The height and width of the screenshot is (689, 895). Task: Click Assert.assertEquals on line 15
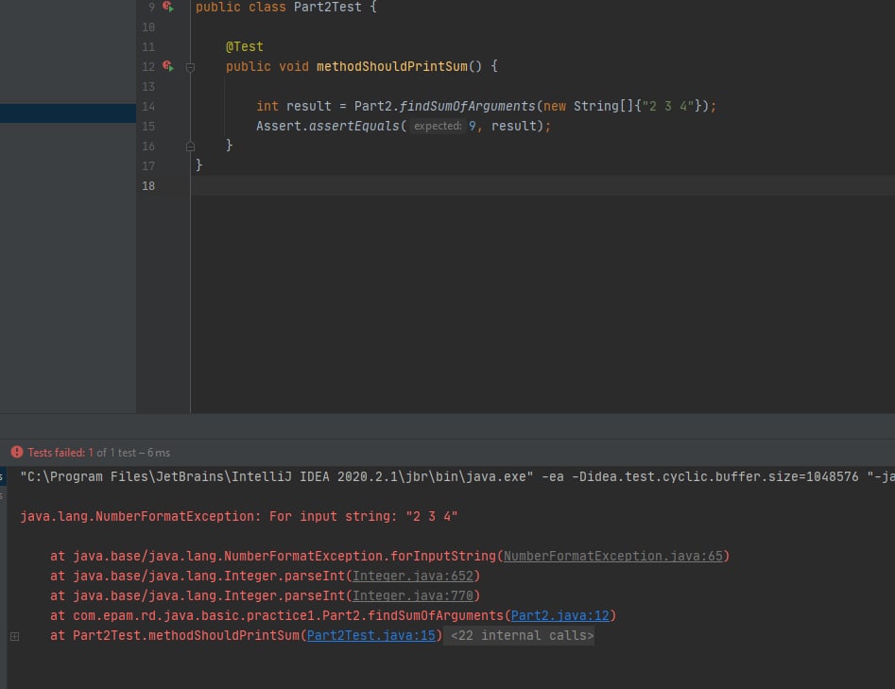click(328, 126)
